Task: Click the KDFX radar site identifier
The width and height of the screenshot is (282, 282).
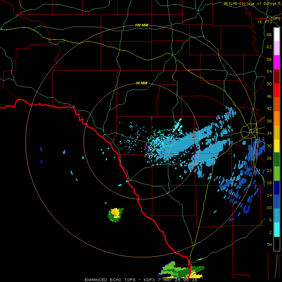Action: (149, 280)
